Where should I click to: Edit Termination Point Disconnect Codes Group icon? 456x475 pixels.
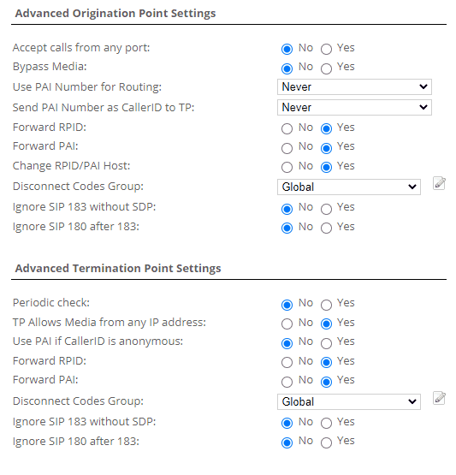(439, 398)
